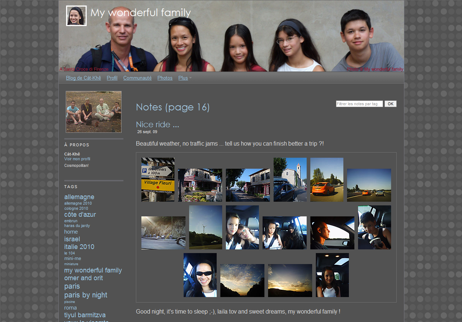Open the boy reading book thumbnail
The image size is (462, 322).
(x=375, y=227)
